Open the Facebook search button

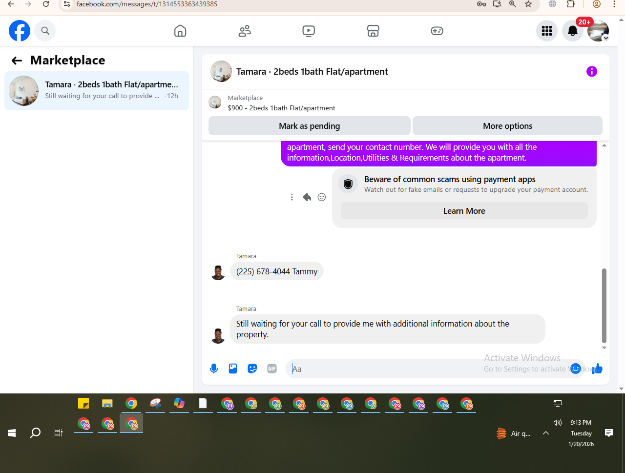pyautogui.click(x=45, y=31)
